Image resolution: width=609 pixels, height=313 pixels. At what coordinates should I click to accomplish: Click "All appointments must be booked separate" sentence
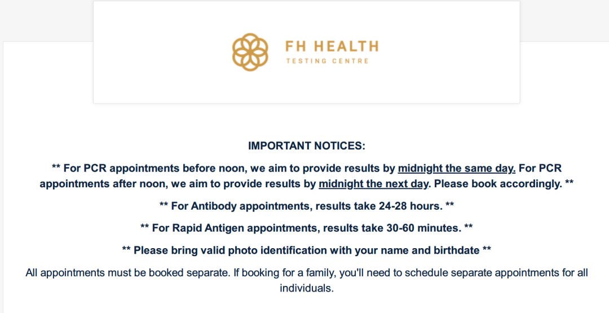point(128,272)
